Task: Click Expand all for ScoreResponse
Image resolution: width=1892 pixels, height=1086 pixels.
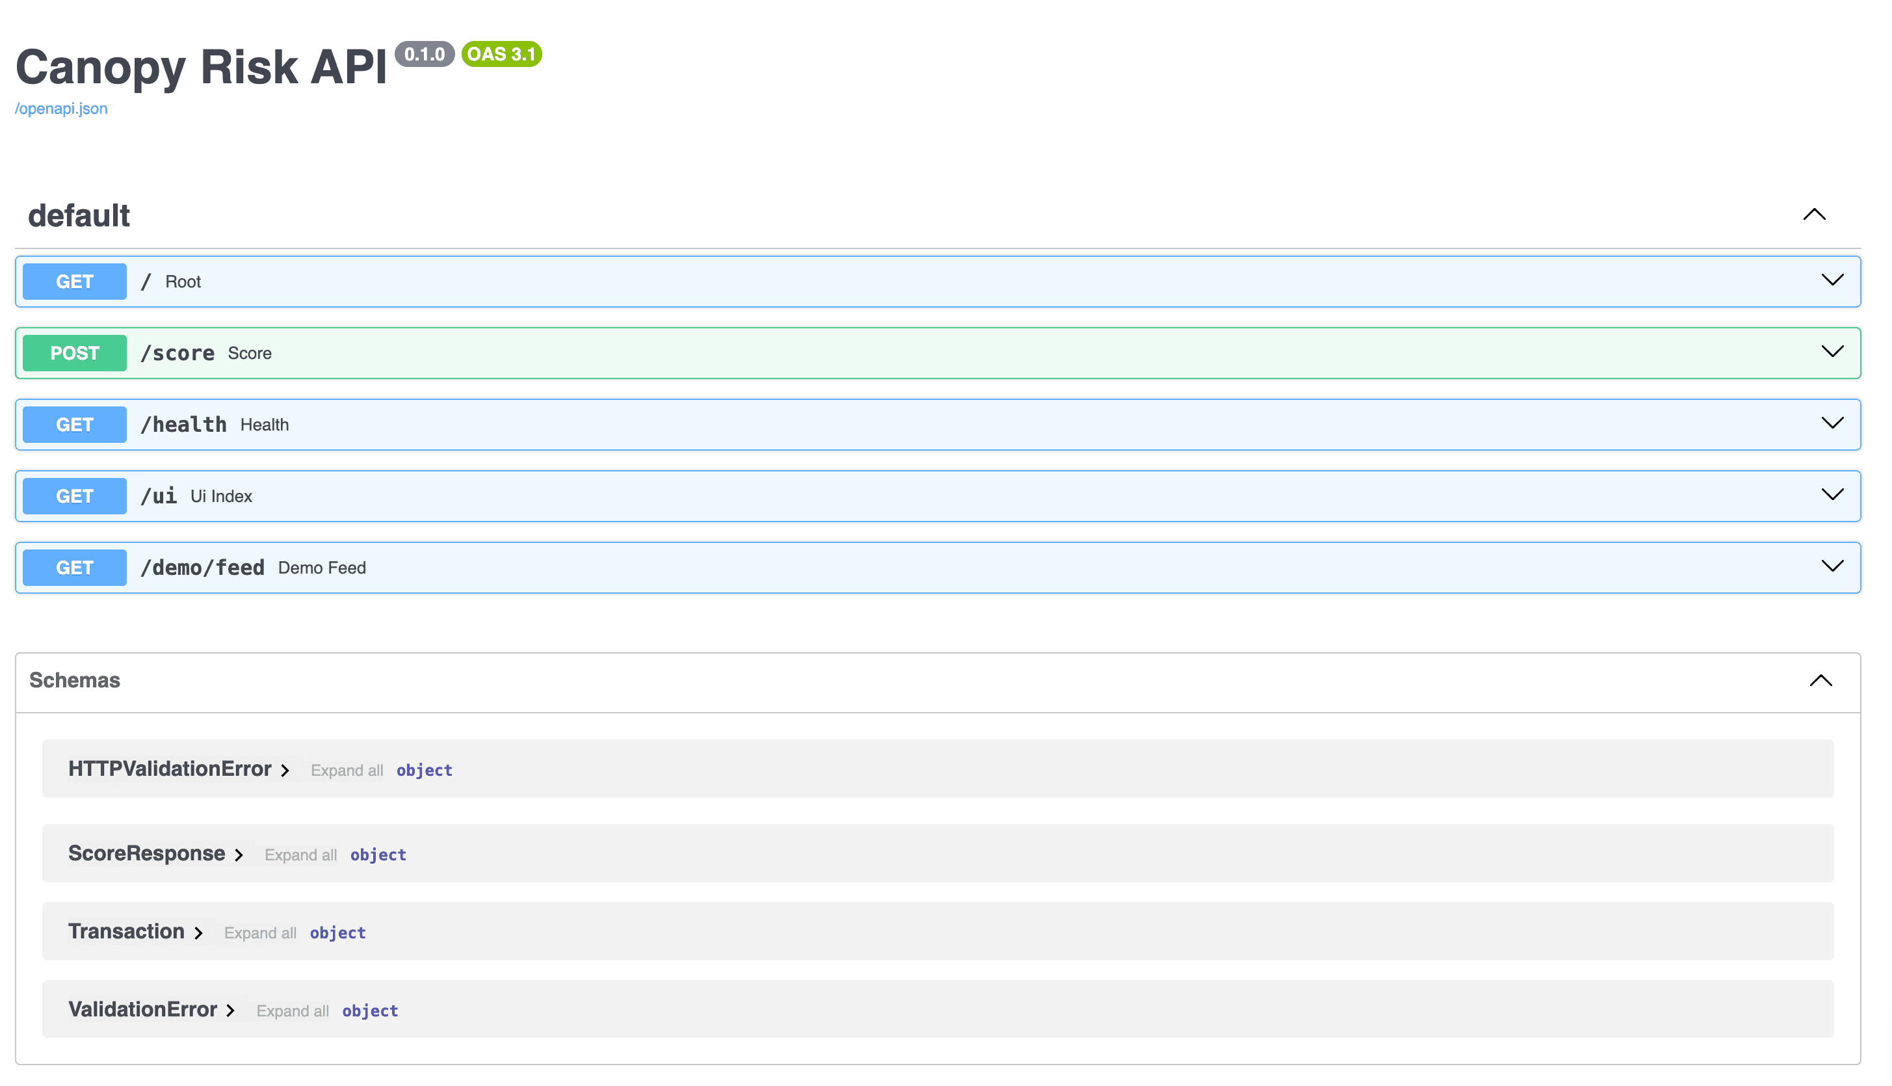Action: pyautogui.click(x=300, y=856)
